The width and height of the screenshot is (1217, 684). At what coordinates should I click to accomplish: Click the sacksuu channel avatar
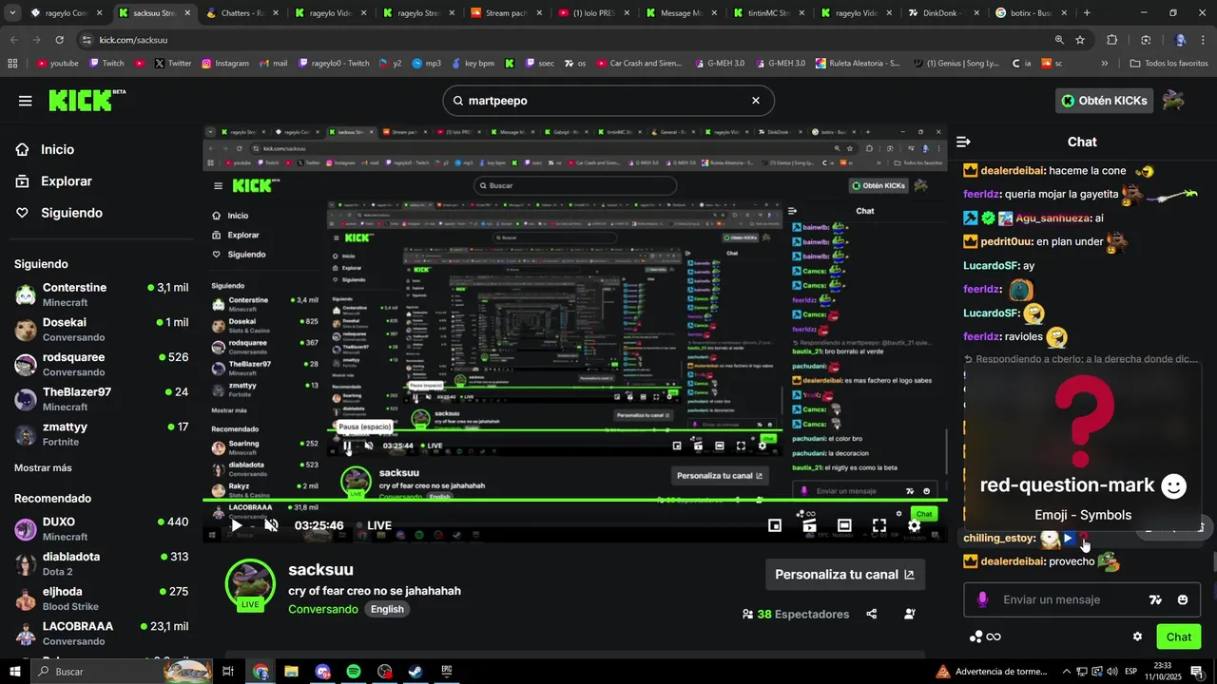[x=250, y=582]
